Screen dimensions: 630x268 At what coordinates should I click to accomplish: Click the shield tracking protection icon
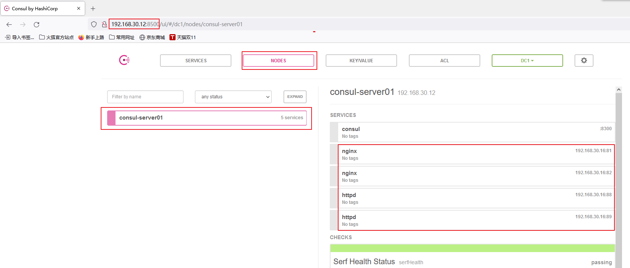tap(94, 24)
